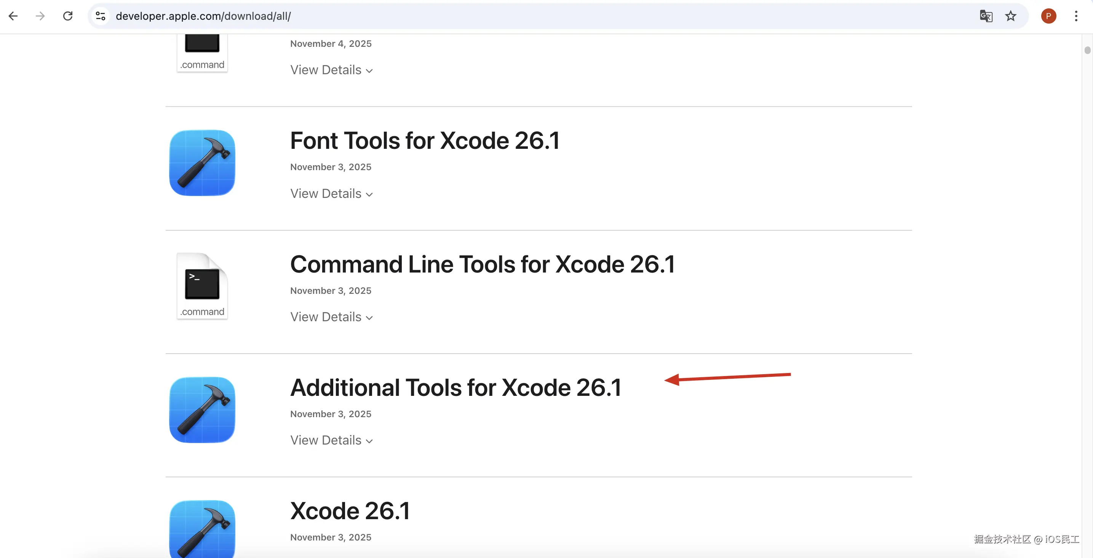Click the Xcode 26.1 November 3 date
Screen dimensions: 1093x558
tap(331, 538)
